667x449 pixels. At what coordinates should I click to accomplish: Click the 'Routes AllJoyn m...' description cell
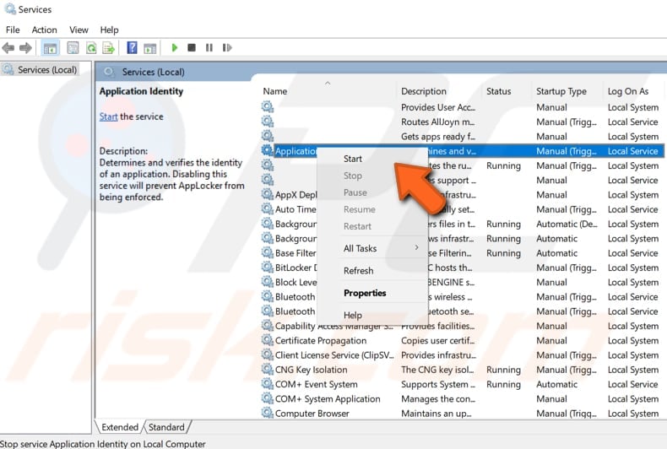[438, 122]
